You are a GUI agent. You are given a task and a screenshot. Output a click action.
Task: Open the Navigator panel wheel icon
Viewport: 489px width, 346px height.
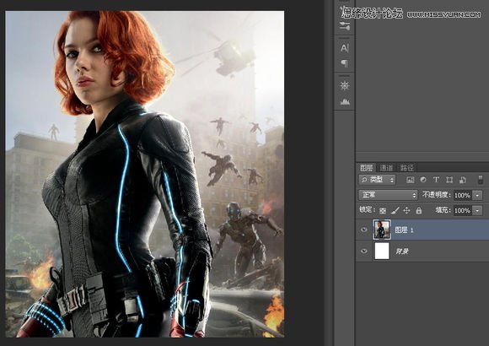point(345,85)
